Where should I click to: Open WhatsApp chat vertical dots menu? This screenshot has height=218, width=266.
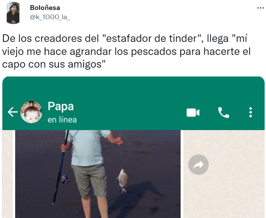(x=251, y=112)
